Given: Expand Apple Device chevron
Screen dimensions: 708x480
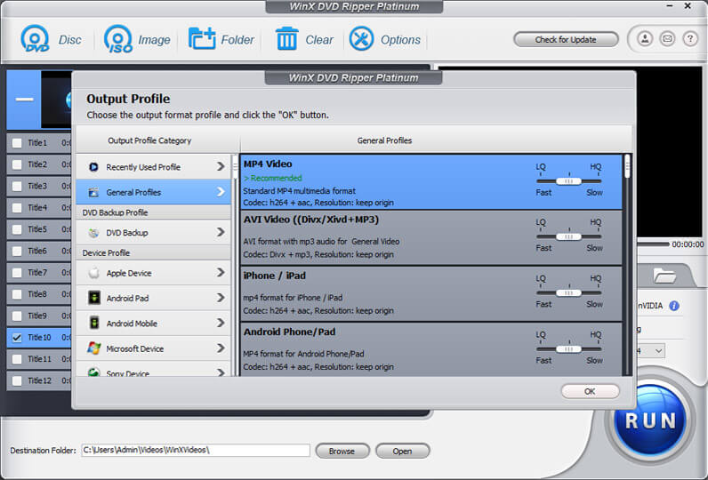Looking at the screenshot, I should (x=221, y=273).
